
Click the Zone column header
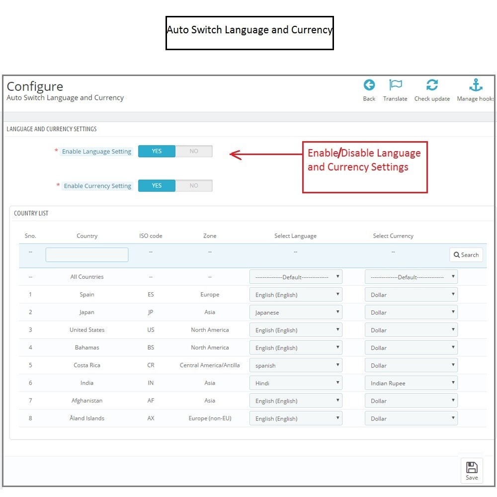[210, 236]
